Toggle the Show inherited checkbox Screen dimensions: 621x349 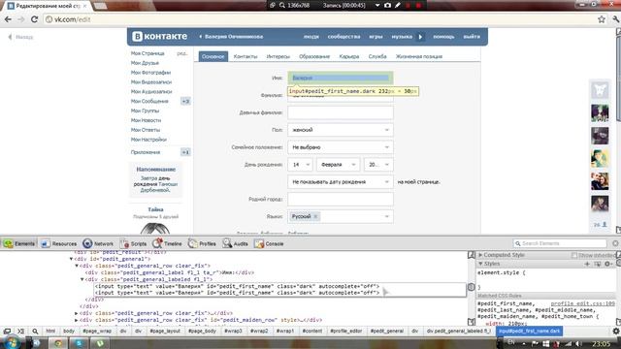(x=573, y=255)
